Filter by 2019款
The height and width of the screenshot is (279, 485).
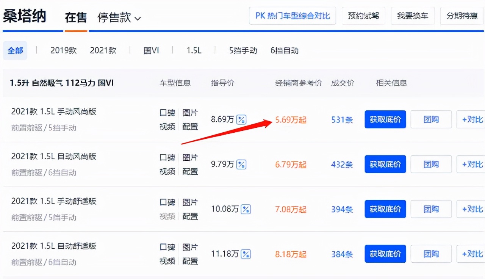(x=63, y=50)
